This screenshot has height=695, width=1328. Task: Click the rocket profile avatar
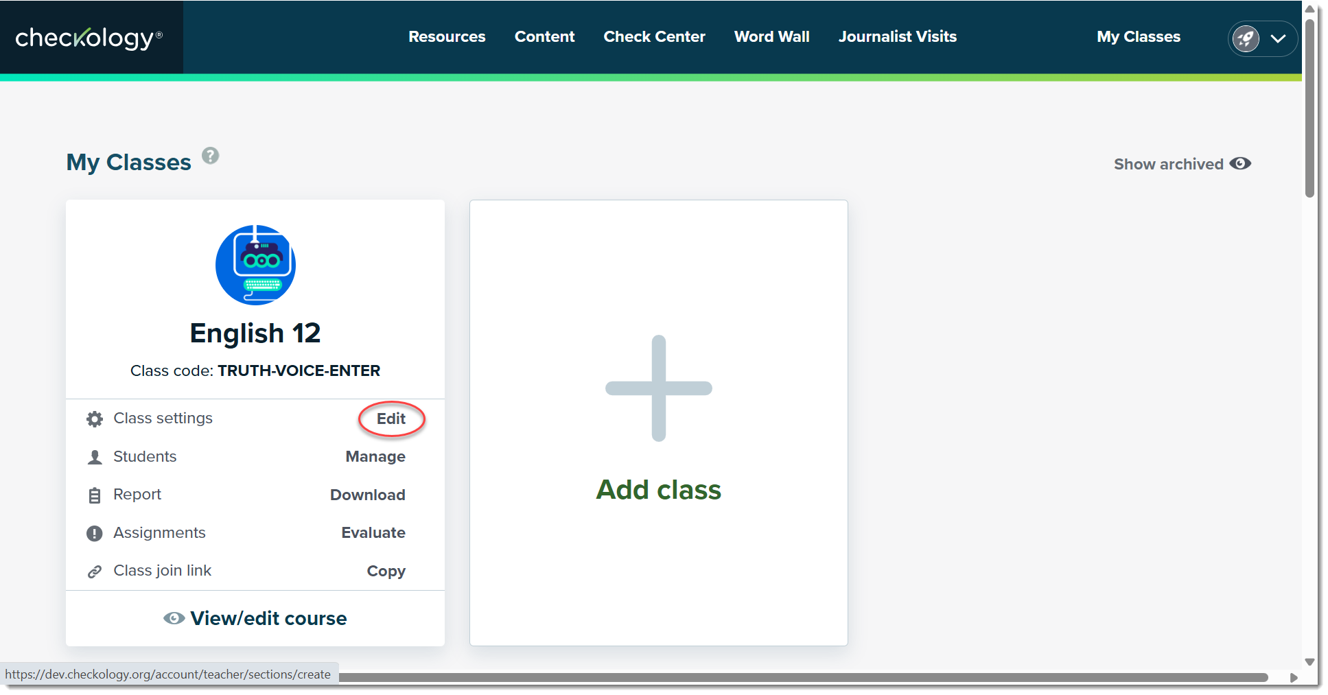coord(1246,38)
